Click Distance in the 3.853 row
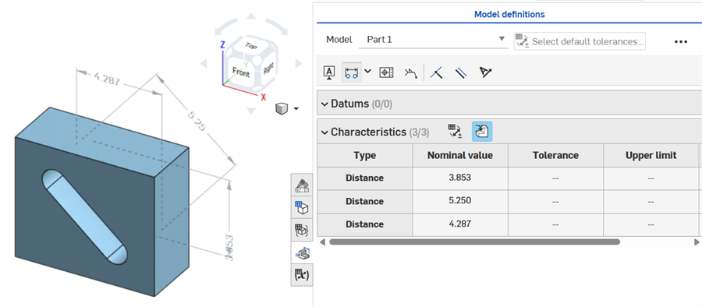 click(x=365, y=178)
